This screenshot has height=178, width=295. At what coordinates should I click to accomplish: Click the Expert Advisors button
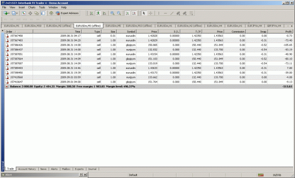tap(67, 13)
